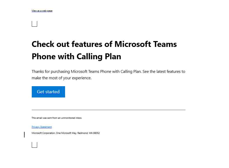Click the heading line "Phone with Calling Plan"
Image resolution: width=229 pixels, height=168 pixels.
pyautogui.click(x=76, y=56)
